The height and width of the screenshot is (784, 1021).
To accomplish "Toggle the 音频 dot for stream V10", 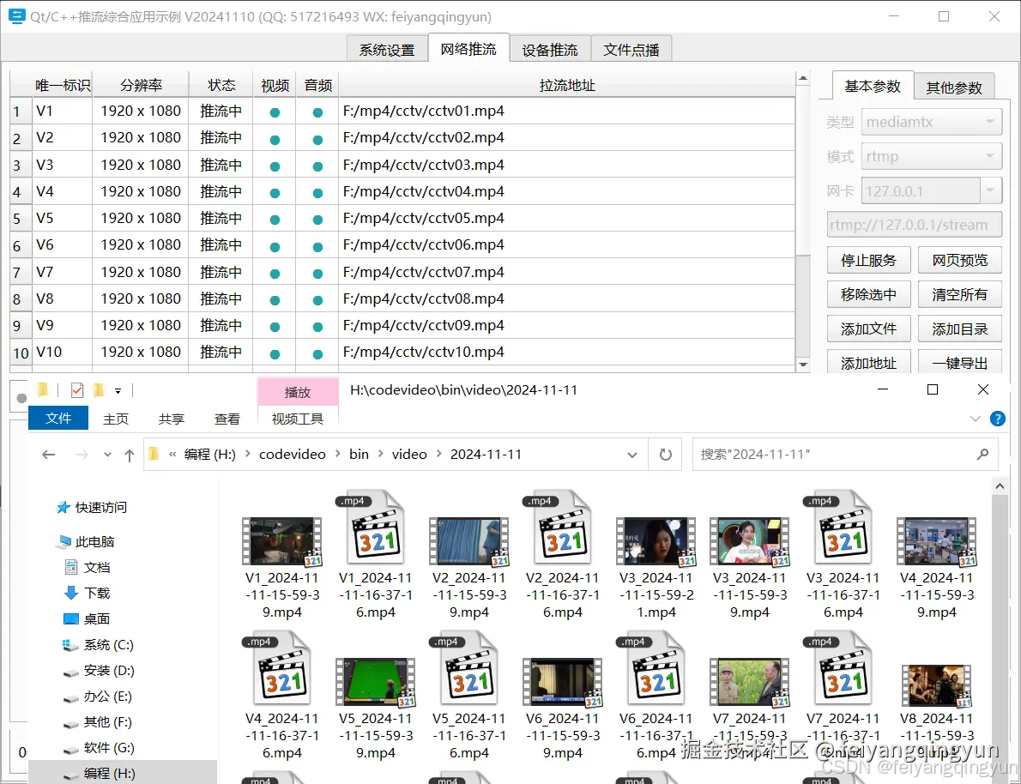I will [317, 352].
